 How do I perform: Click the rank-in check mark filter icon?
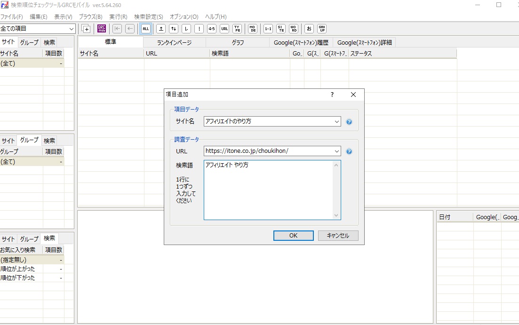(186, 29)
